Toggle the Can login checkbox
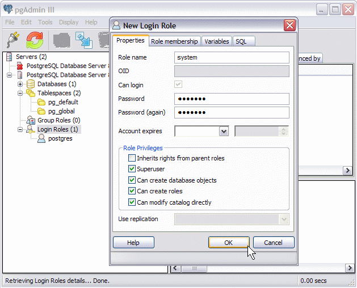357x288 pixels. coord(178,84)
